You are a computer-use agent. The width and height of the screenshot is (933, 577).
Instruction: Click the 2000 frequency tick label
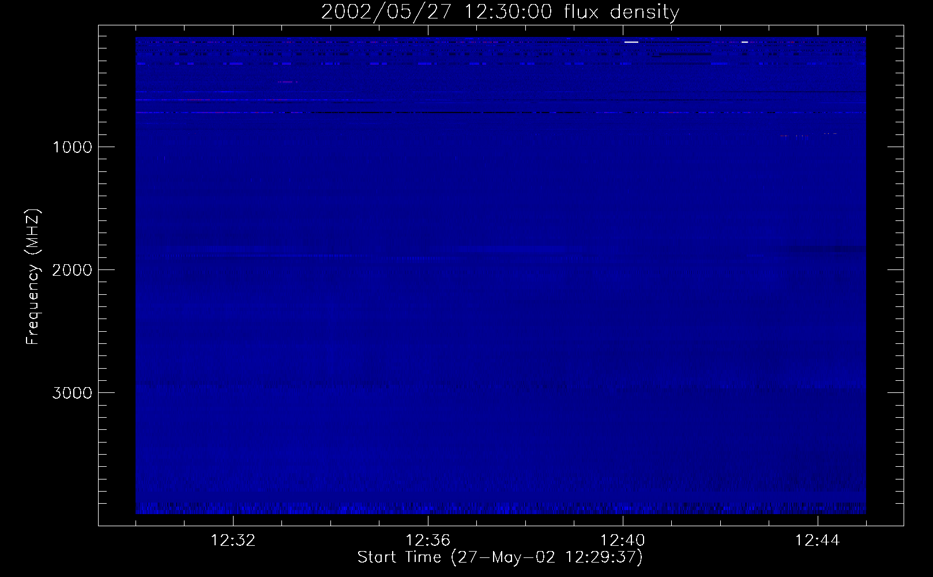[x=72, y=269]
